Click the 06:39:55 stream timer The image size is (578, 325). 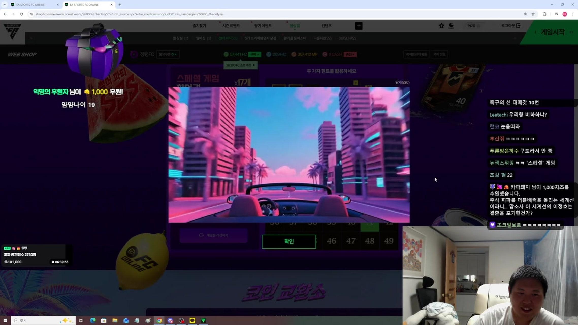[x=60, y=262]
